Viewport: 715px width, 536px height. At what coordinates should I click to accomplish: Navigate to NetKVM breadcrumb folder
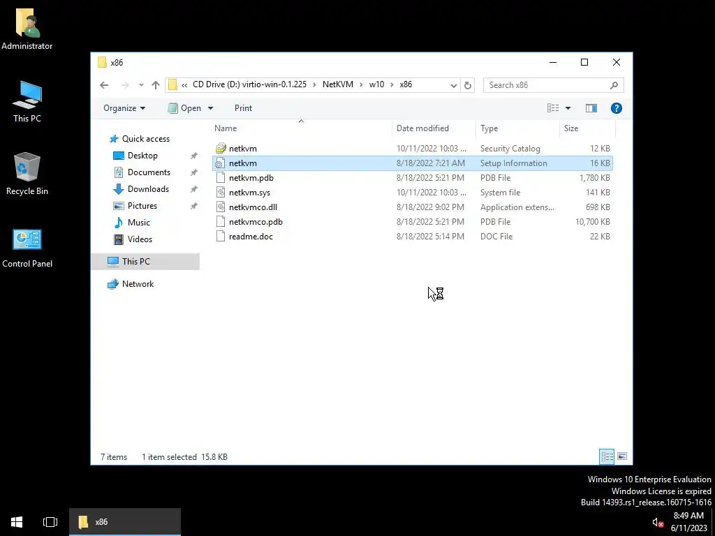tap(338, 84)
